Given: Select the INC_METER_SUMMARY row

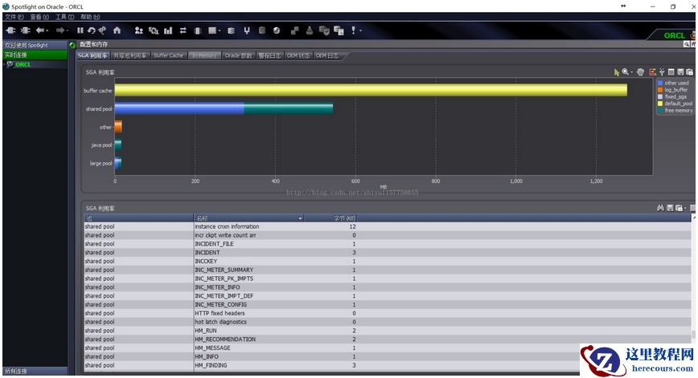Looking at the screenshot, I should point(388,270).
